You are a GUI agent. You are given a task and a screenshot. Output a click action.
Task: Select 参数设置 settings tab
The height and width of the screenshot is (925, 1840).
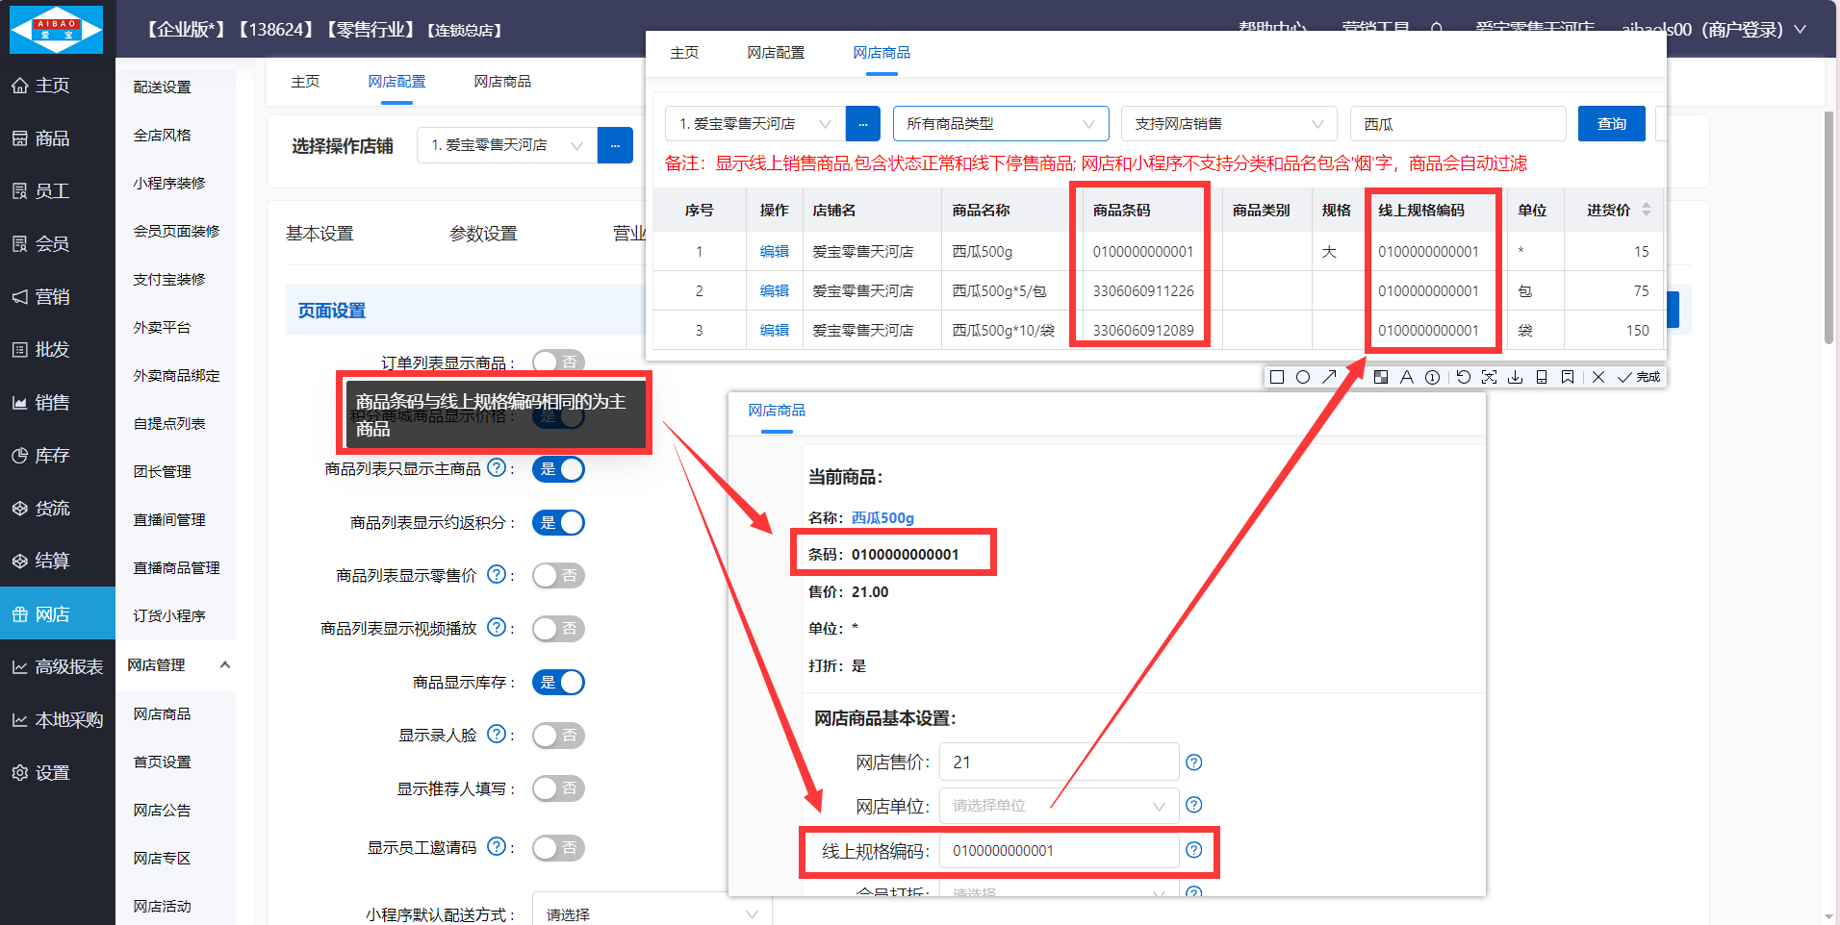tap(483, 234)
